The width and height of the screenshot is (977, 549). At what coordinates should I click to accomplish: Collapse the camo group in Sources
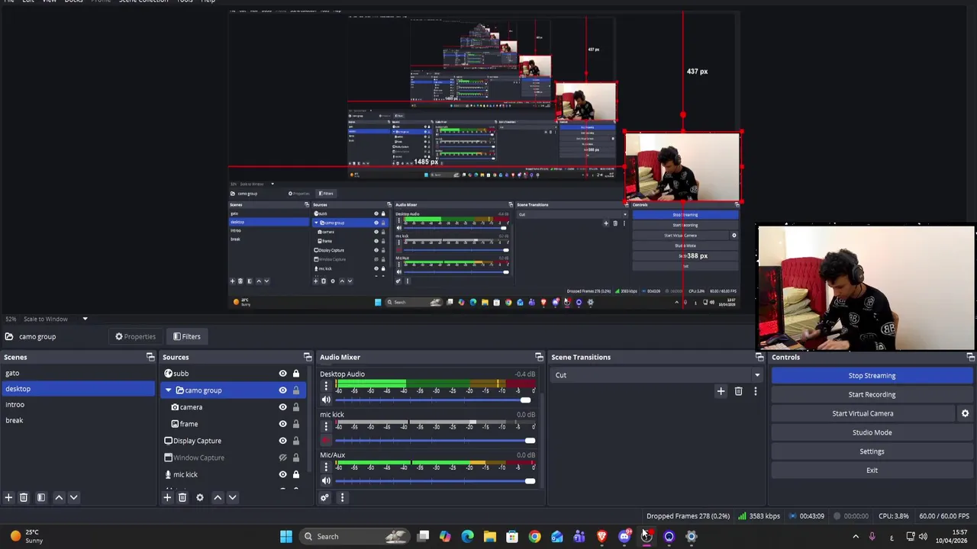pos(169,390)
